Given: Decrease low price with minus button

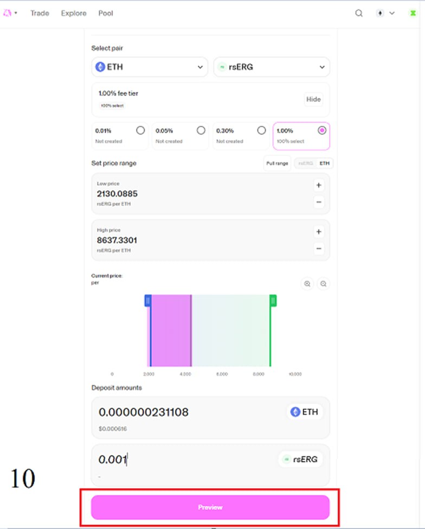Looking at the screenshot, I should [319, 203].
